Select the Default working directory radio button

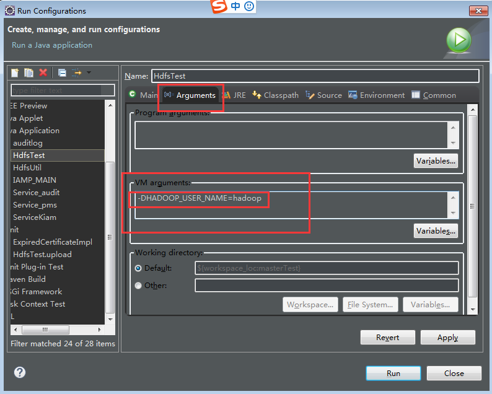pyautogui.click(x=138, y=268)
